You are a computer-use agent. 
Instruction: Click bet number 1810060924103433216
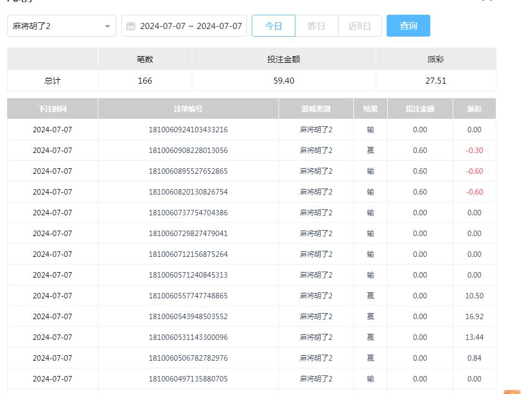[187, 130]
